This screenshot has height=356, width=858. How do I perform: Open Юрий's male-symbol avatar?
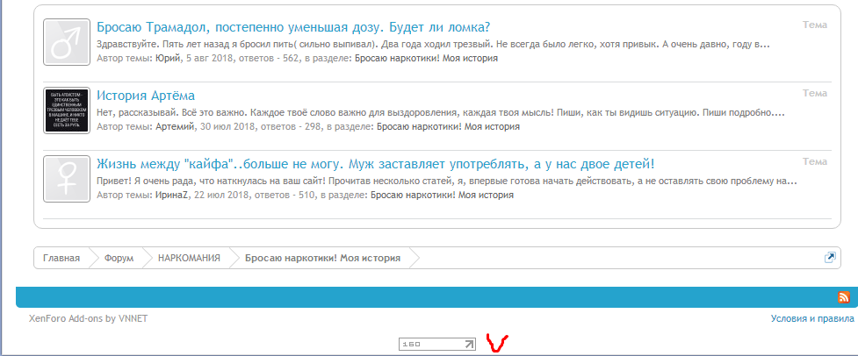click(x=67, y=42)
